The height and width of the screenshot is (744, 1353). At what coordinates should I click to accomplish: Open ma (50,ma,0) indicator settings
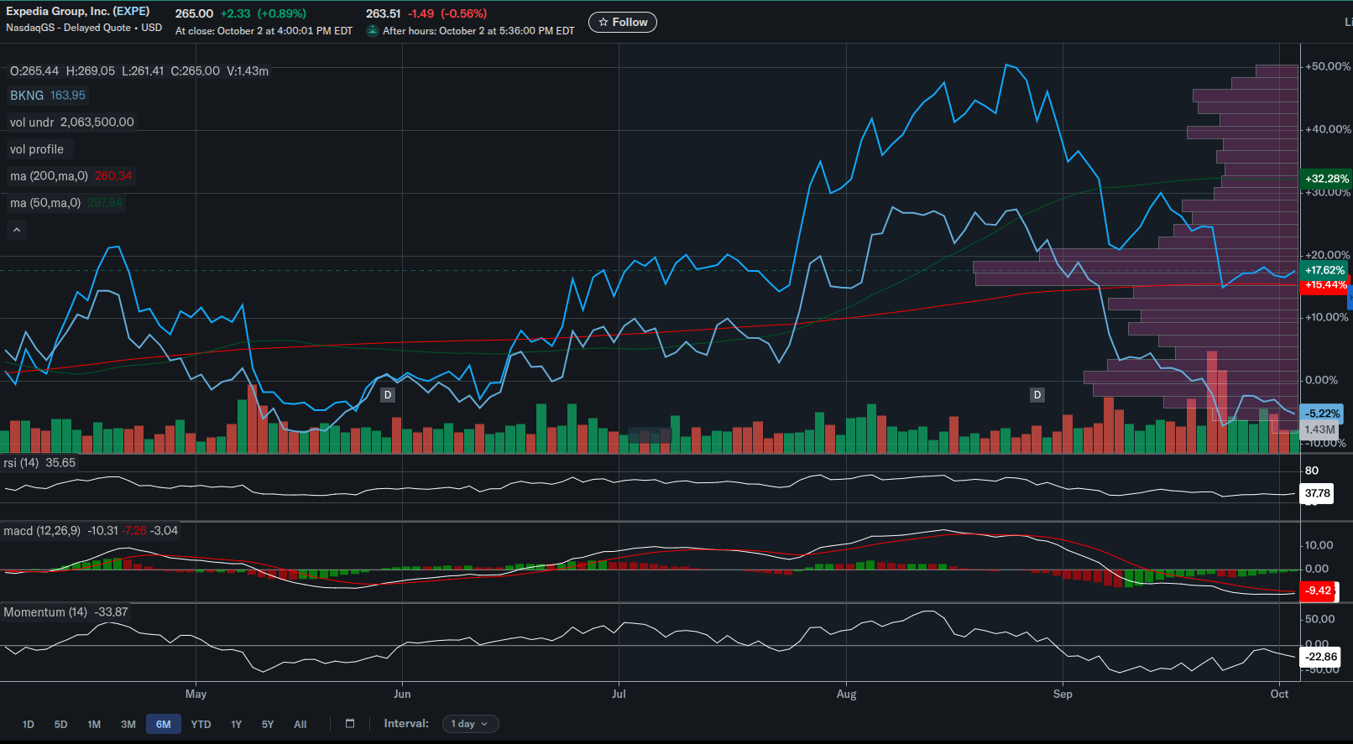tap(66, 203)
